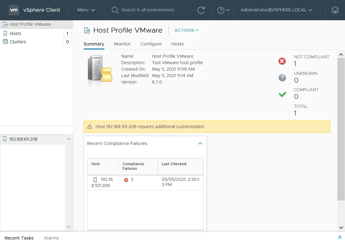Click the green Compliant checkmark icon
Image resolution: width=345 pixels, height=242 pixels.
282,94
